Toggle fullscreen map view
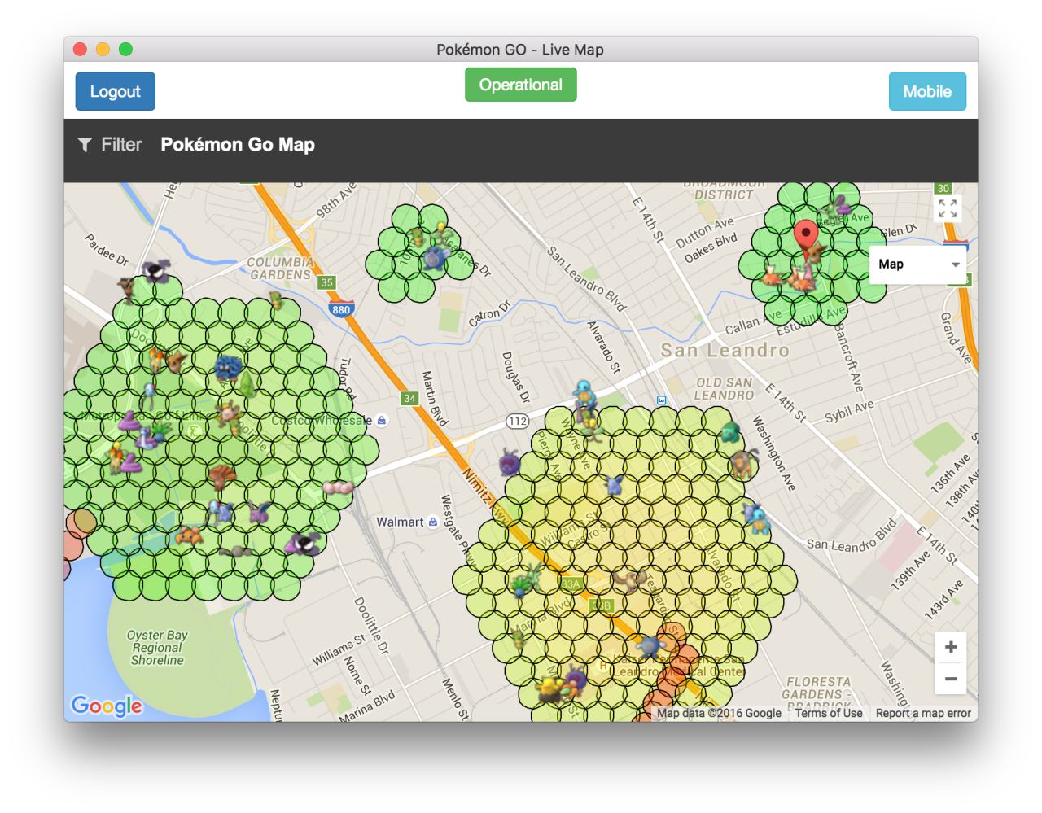1042x813 pixels. [x=947, y=208]
